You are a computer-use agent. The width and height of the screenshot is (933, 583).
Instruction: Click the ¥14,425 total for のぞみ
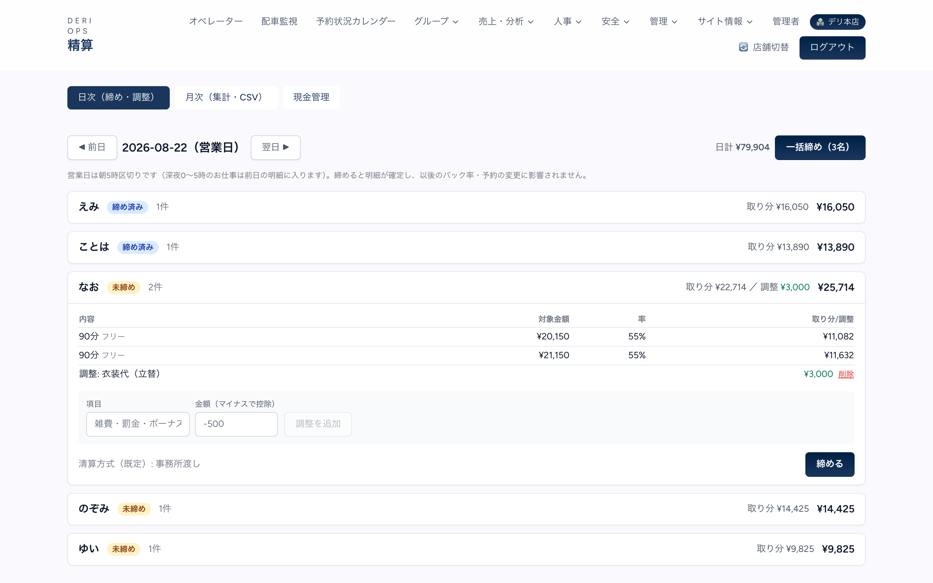tap(835, 509)
